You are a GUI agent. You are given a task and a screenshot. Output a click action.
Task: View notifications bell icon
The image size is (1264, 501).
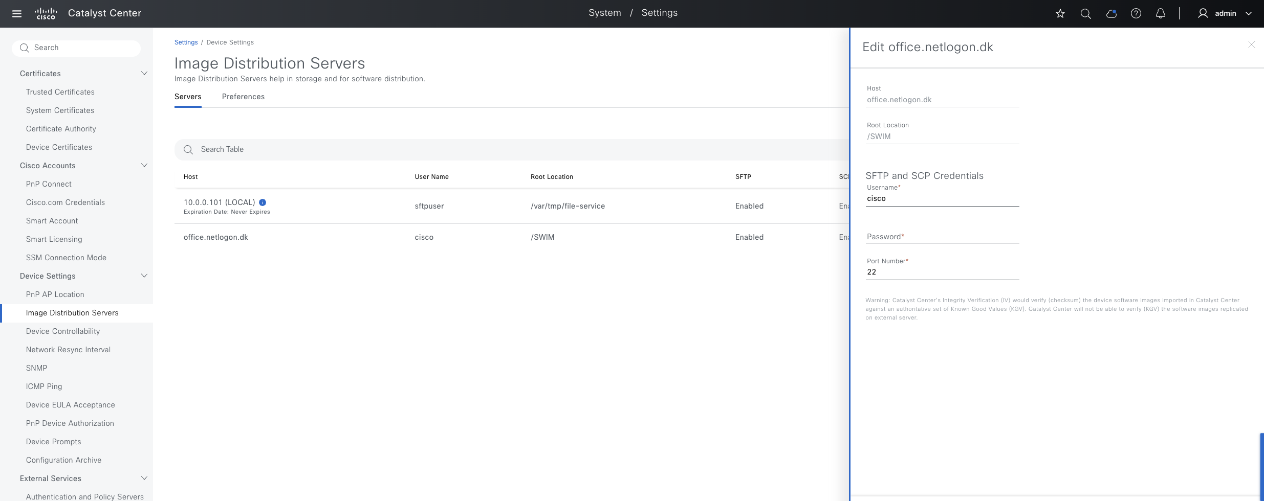click(1161, 14)
